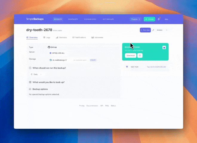Screen dimensions: 197x143
Task: Click the green Create button
Action: point(149,19)
